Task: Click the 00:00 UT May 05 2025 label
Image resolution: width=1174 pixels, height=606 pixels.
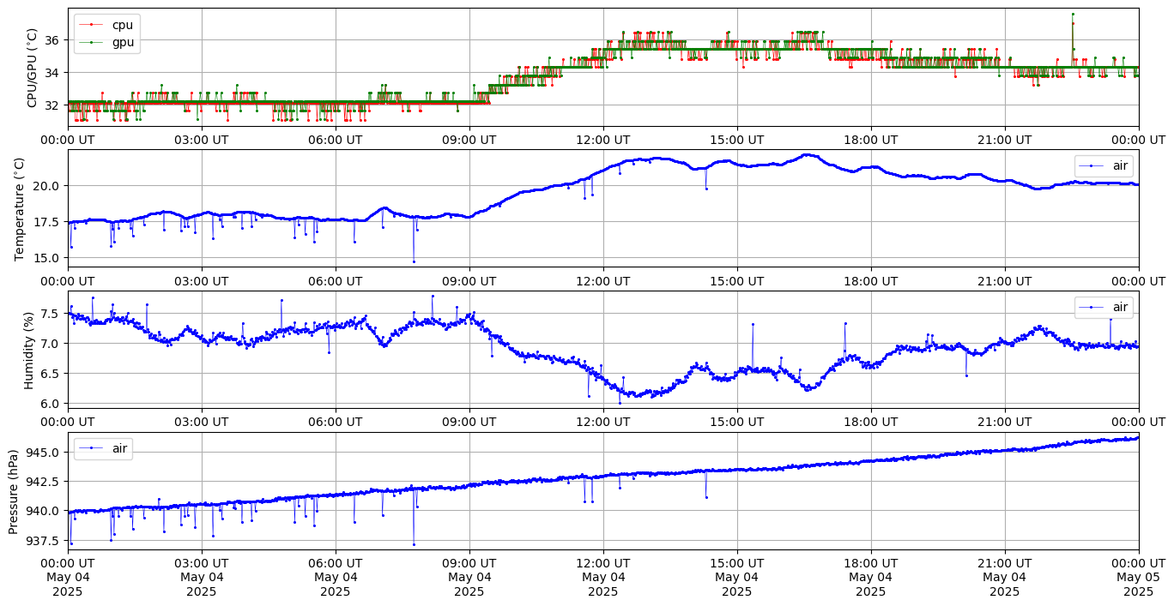Action: 1139,577
